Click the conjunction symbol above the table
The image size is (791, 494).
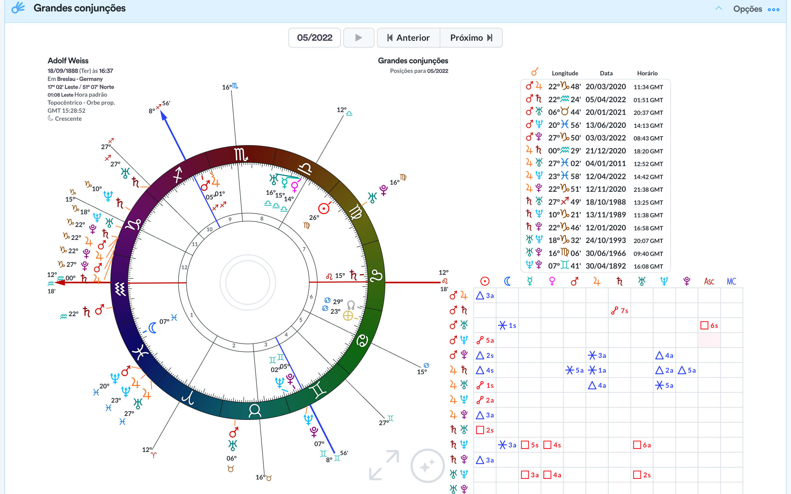[x=535, y=72]
